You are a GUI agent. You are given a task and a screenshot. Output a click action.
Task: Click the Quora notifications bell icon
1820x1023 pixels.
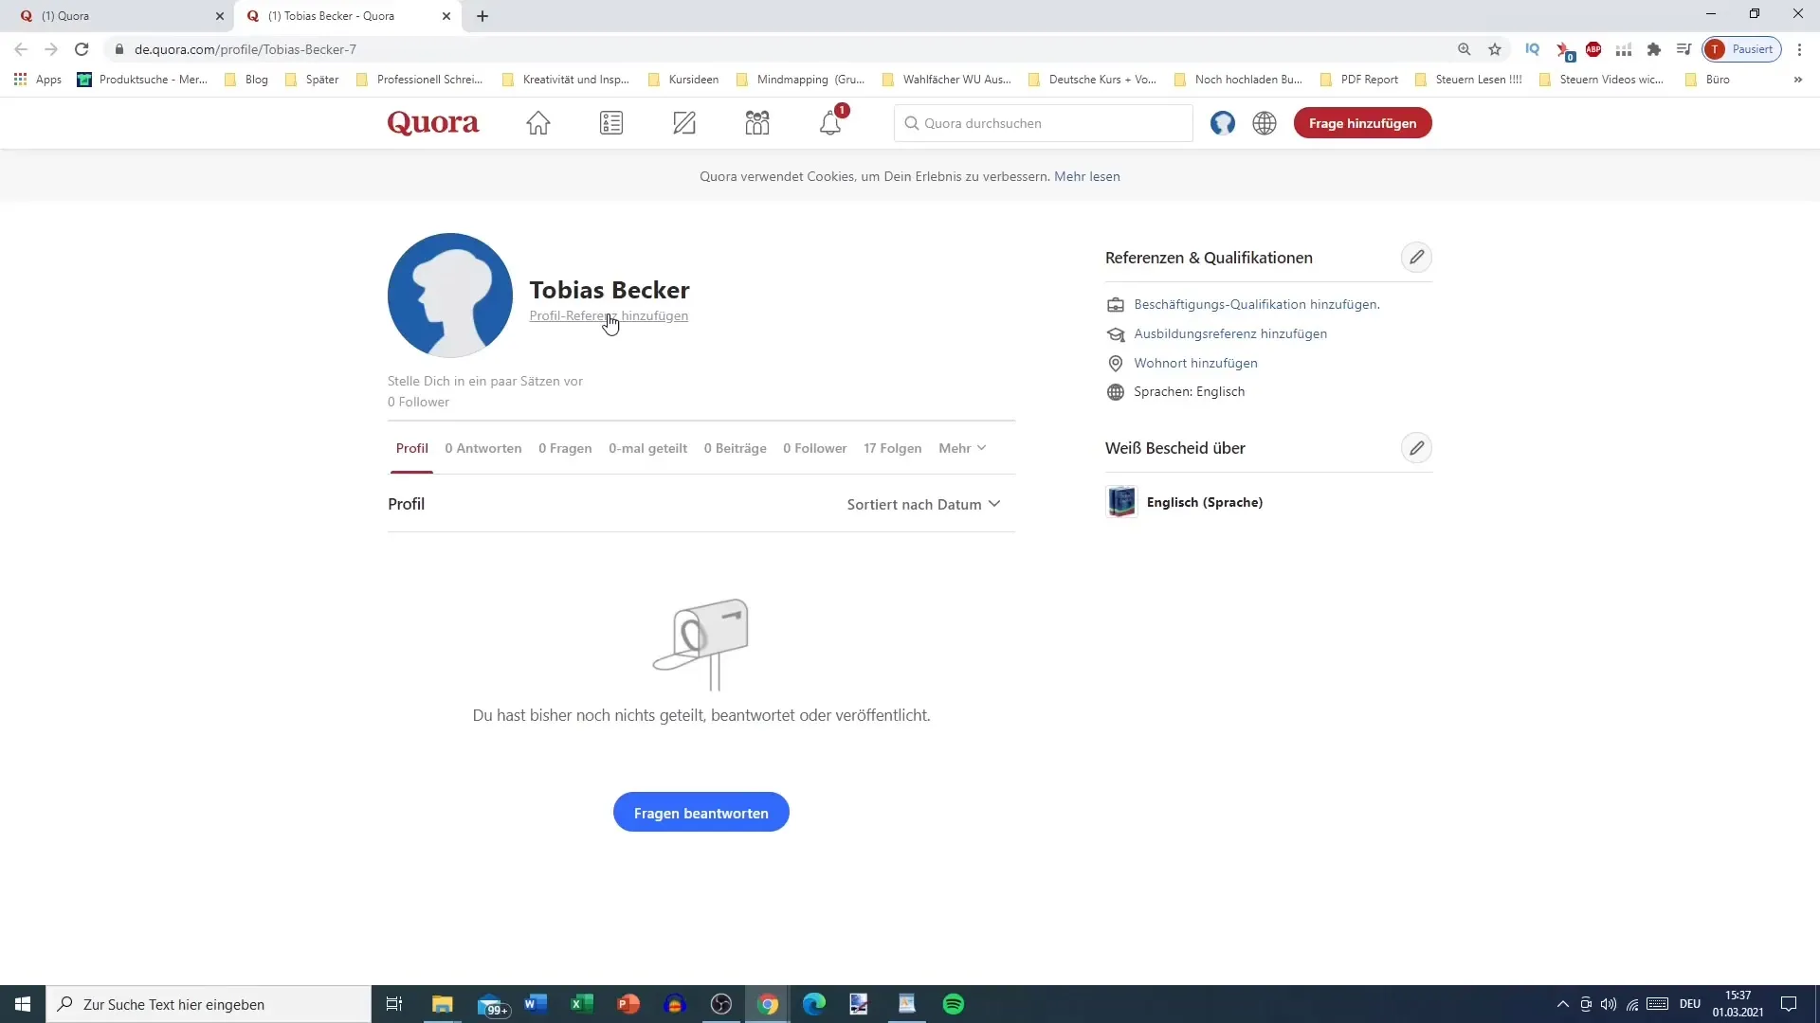click(x=831, y=122)
